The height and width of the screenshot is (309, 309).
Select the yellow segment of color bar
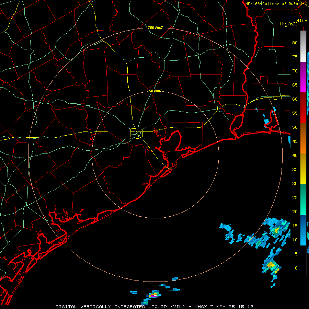(x=303, y=169)
